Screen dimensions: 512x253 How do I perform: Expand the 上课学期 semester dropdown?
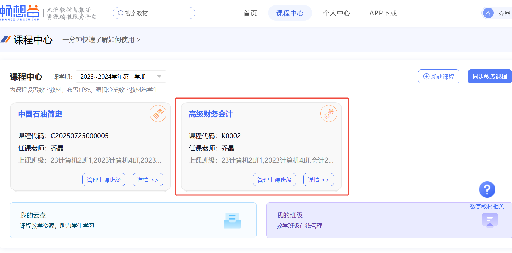[x=159, y=77]
